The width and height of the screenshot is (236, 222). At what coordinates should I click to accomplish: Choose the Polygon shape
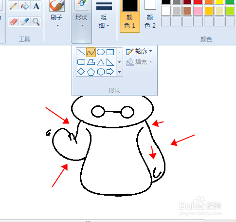pos(91,62)
